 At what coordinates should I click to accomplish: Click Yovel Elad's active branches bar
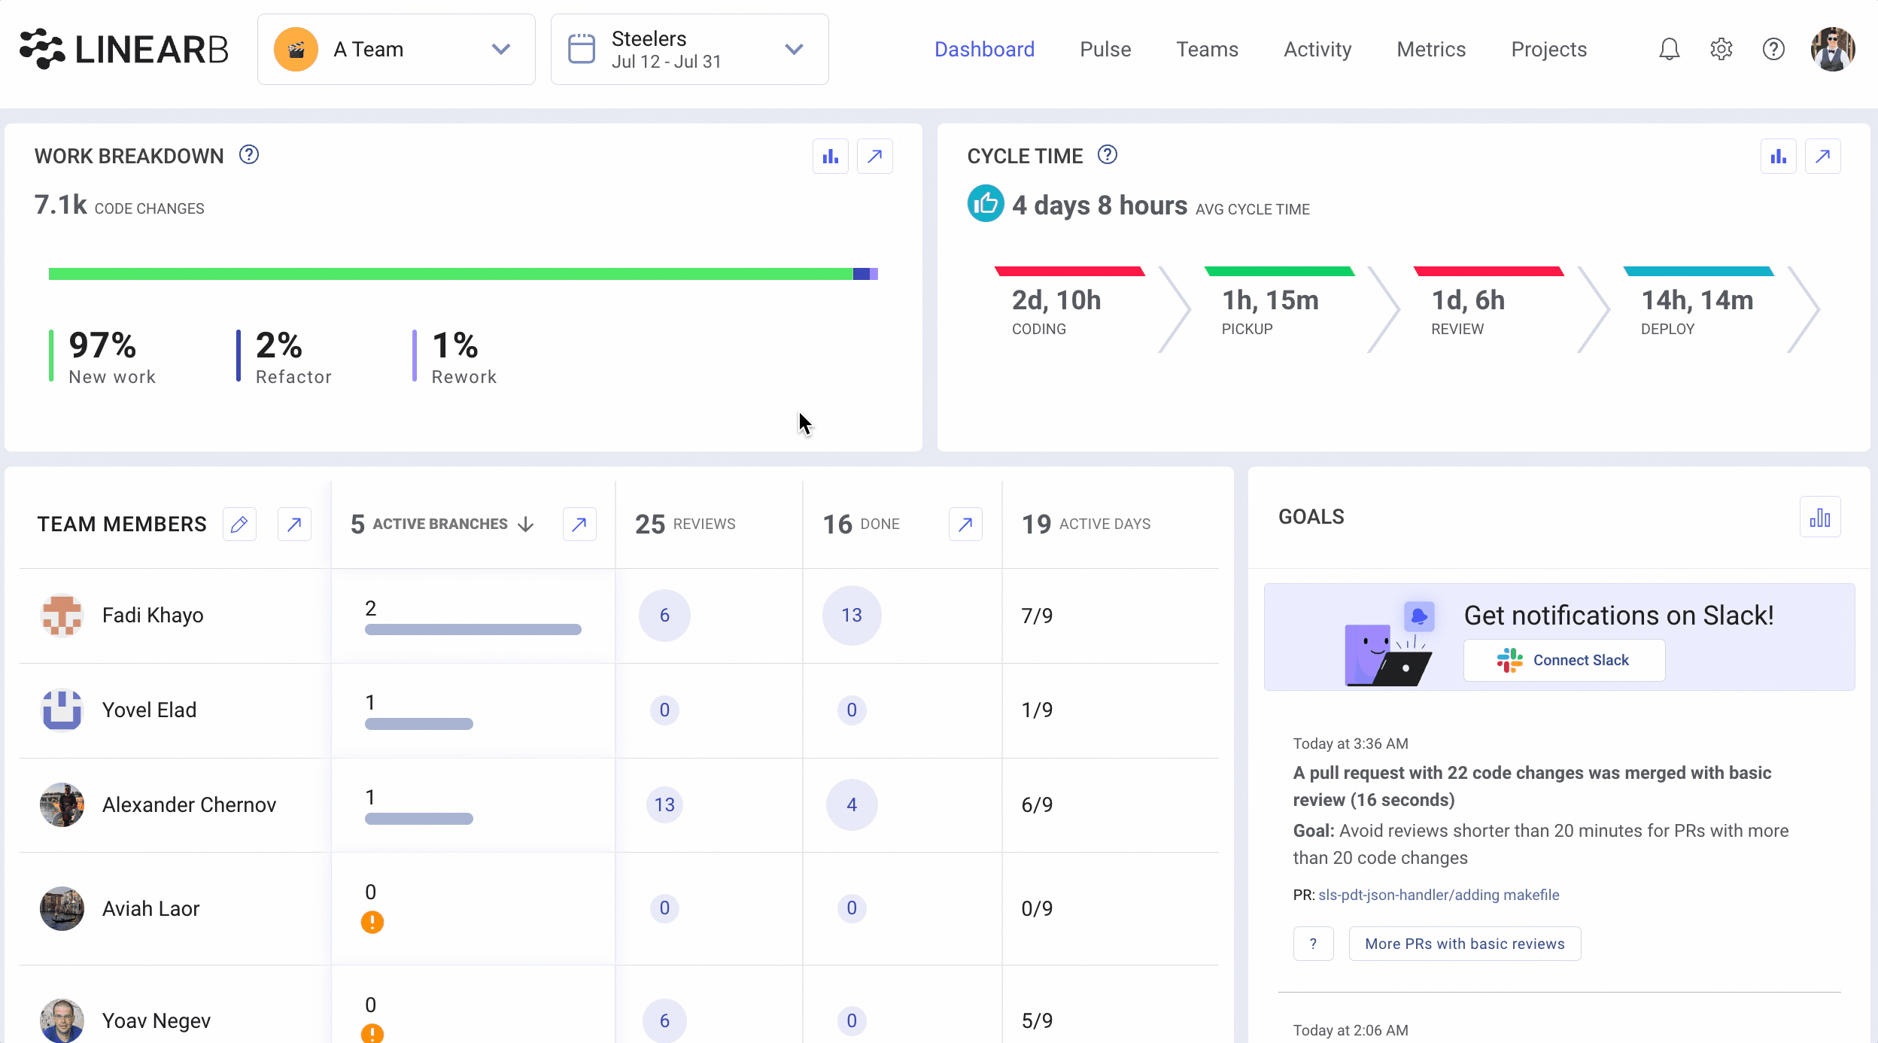[419, 724]
